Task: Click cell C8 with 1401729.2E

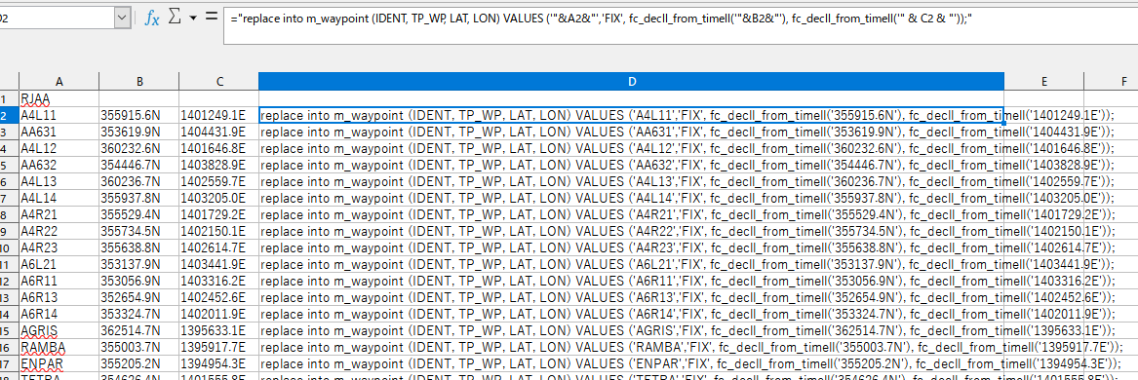Action: pyautogui.click(x=218, y=213)
